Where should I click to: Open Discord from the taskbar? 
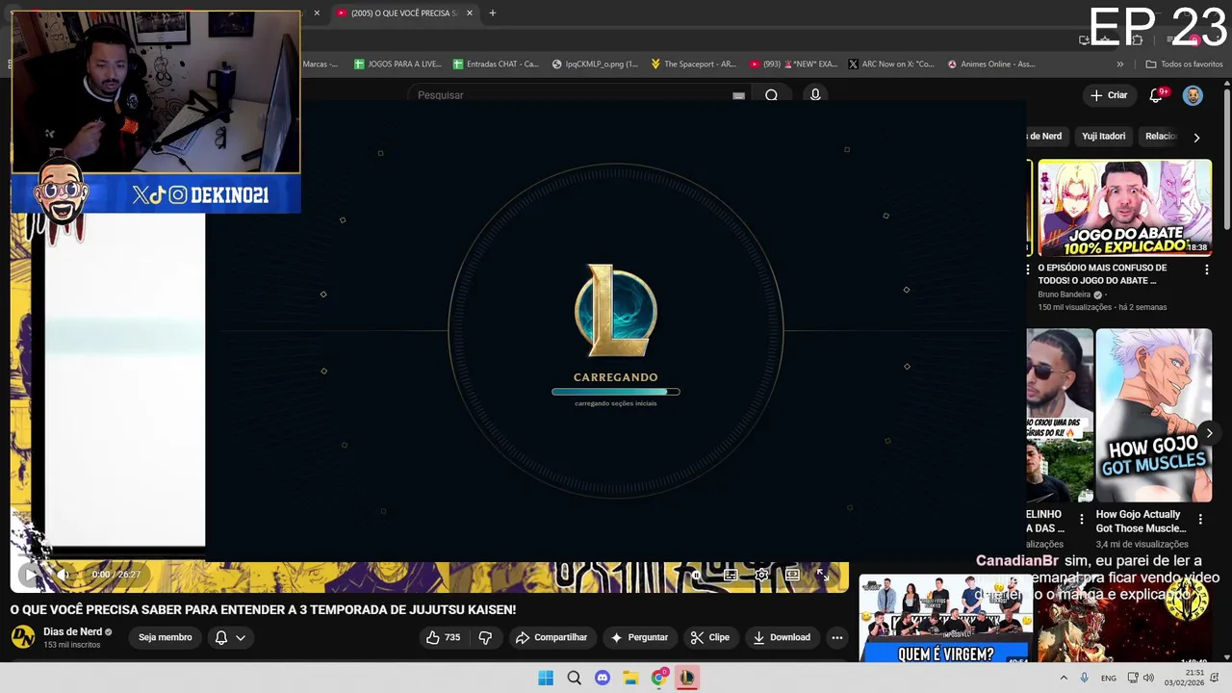point(603,678)
